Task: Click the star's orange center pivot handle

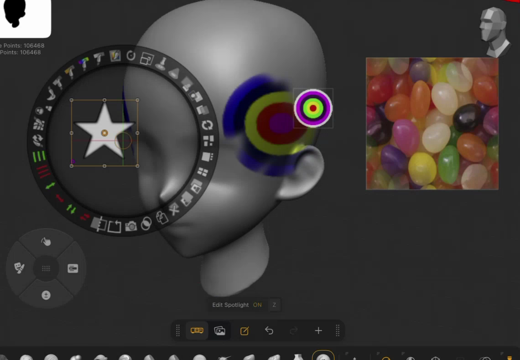Action: click(x=104, y=133)
